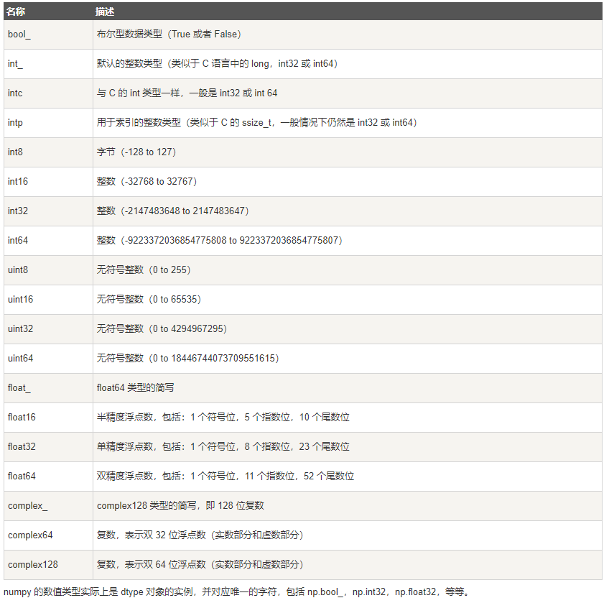Select the float64 name cell

click(48, 477)
